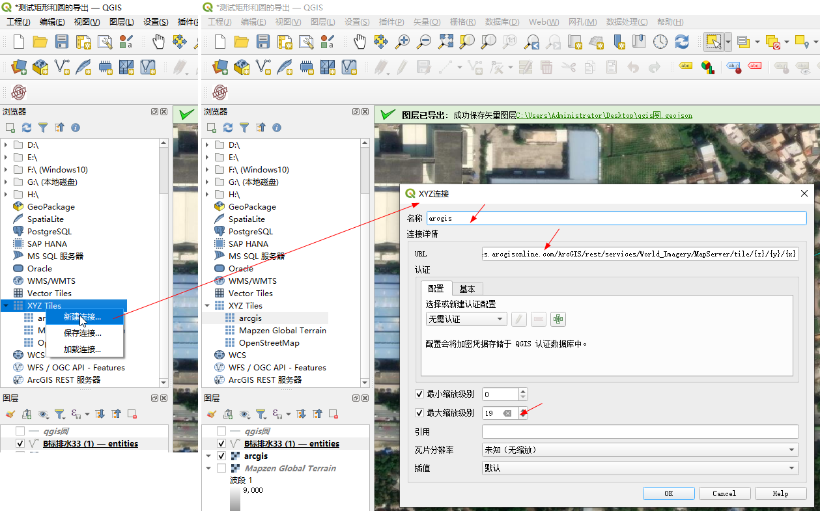Click the open project folder icon
This screenshot has height=511, width=820.
point(242,42)
